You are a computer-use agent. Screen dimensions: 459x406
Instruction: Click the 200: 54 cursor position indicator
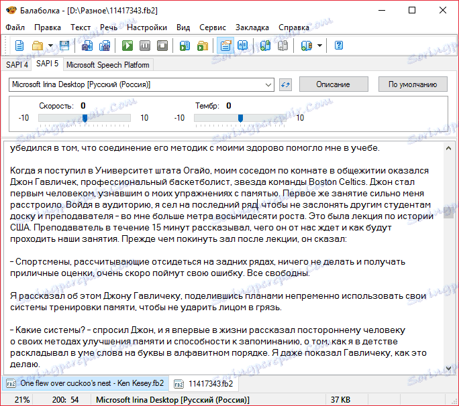coord(65,399)
